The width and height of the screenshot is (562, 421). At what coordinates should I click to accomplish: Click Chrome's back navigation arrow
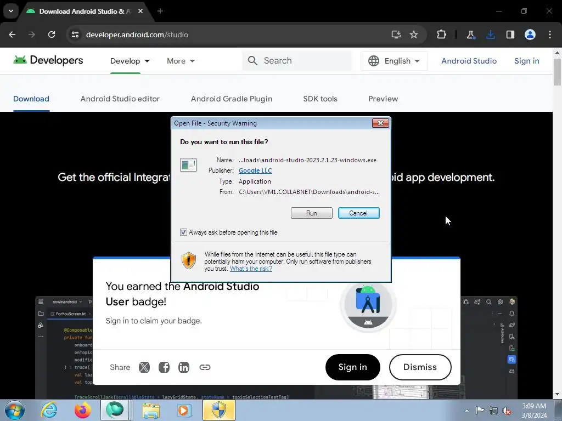click(12, 35)
